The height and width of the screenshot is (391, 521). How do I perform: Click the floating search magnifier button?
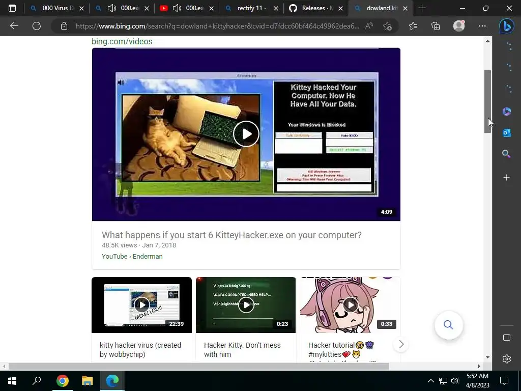click(449, 325)
